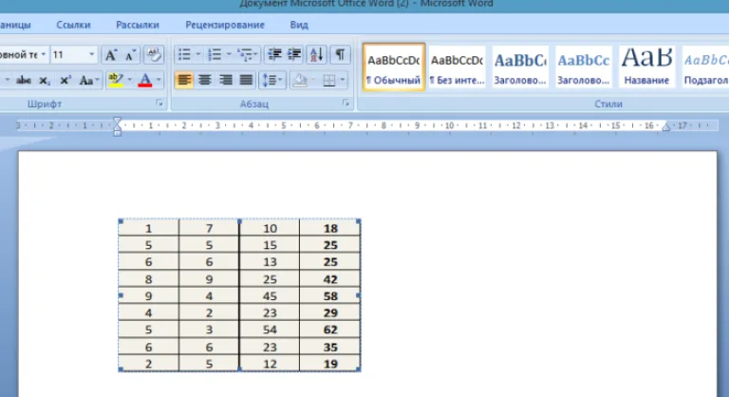This screenshot has height=397, width=729.
Task: Open line spacing options
Action: (272, 80)
